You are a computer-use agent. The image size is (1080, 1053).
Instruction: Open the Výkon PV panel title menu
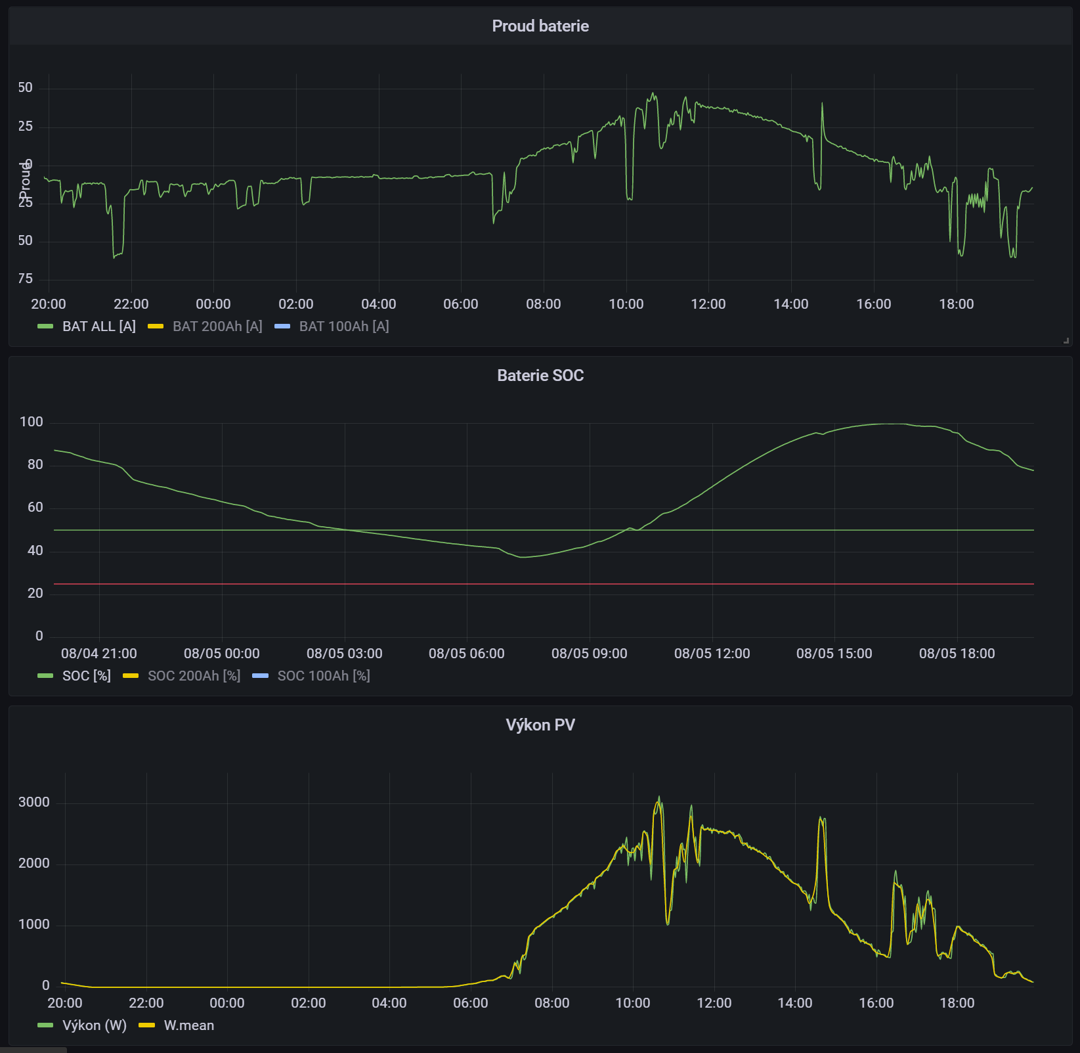[540, 725]
